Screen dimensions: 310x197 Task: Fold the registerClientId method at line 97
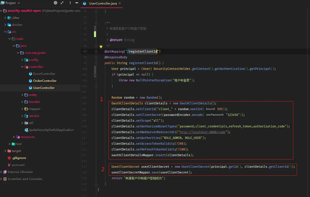pyautogui.click(x=96, y=51)
